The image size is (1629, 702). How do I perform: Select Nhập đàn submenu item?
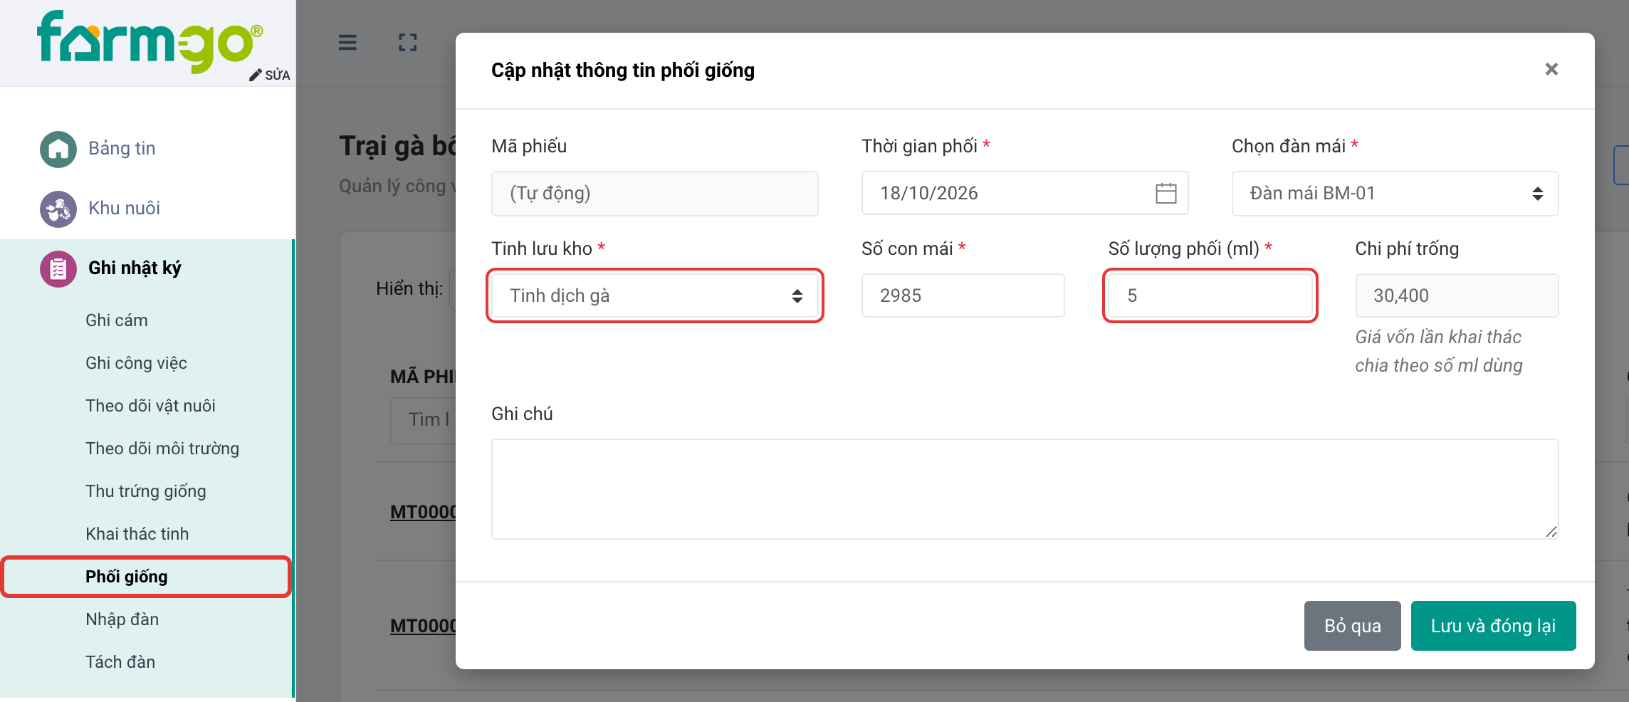(122, 619)
